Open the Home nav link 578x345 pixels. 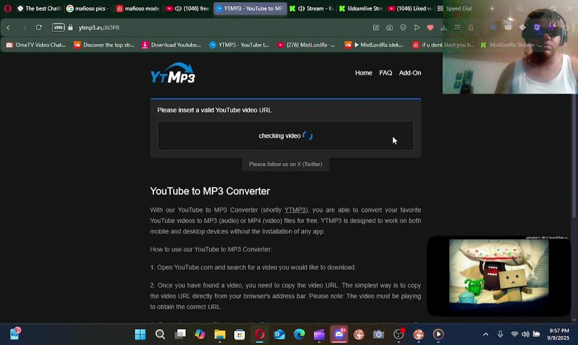pos(363,73)
